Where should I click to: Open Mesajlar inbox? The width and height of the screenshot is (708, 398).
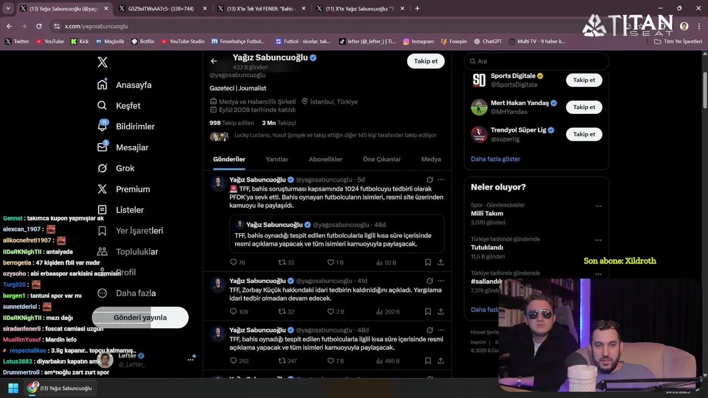click(132, 148)
